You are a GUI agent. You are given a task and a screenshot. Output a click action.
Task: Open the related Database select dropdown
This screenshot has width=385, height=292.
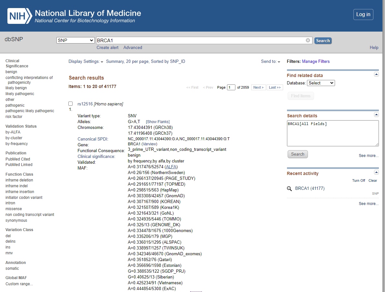[321, 83]
